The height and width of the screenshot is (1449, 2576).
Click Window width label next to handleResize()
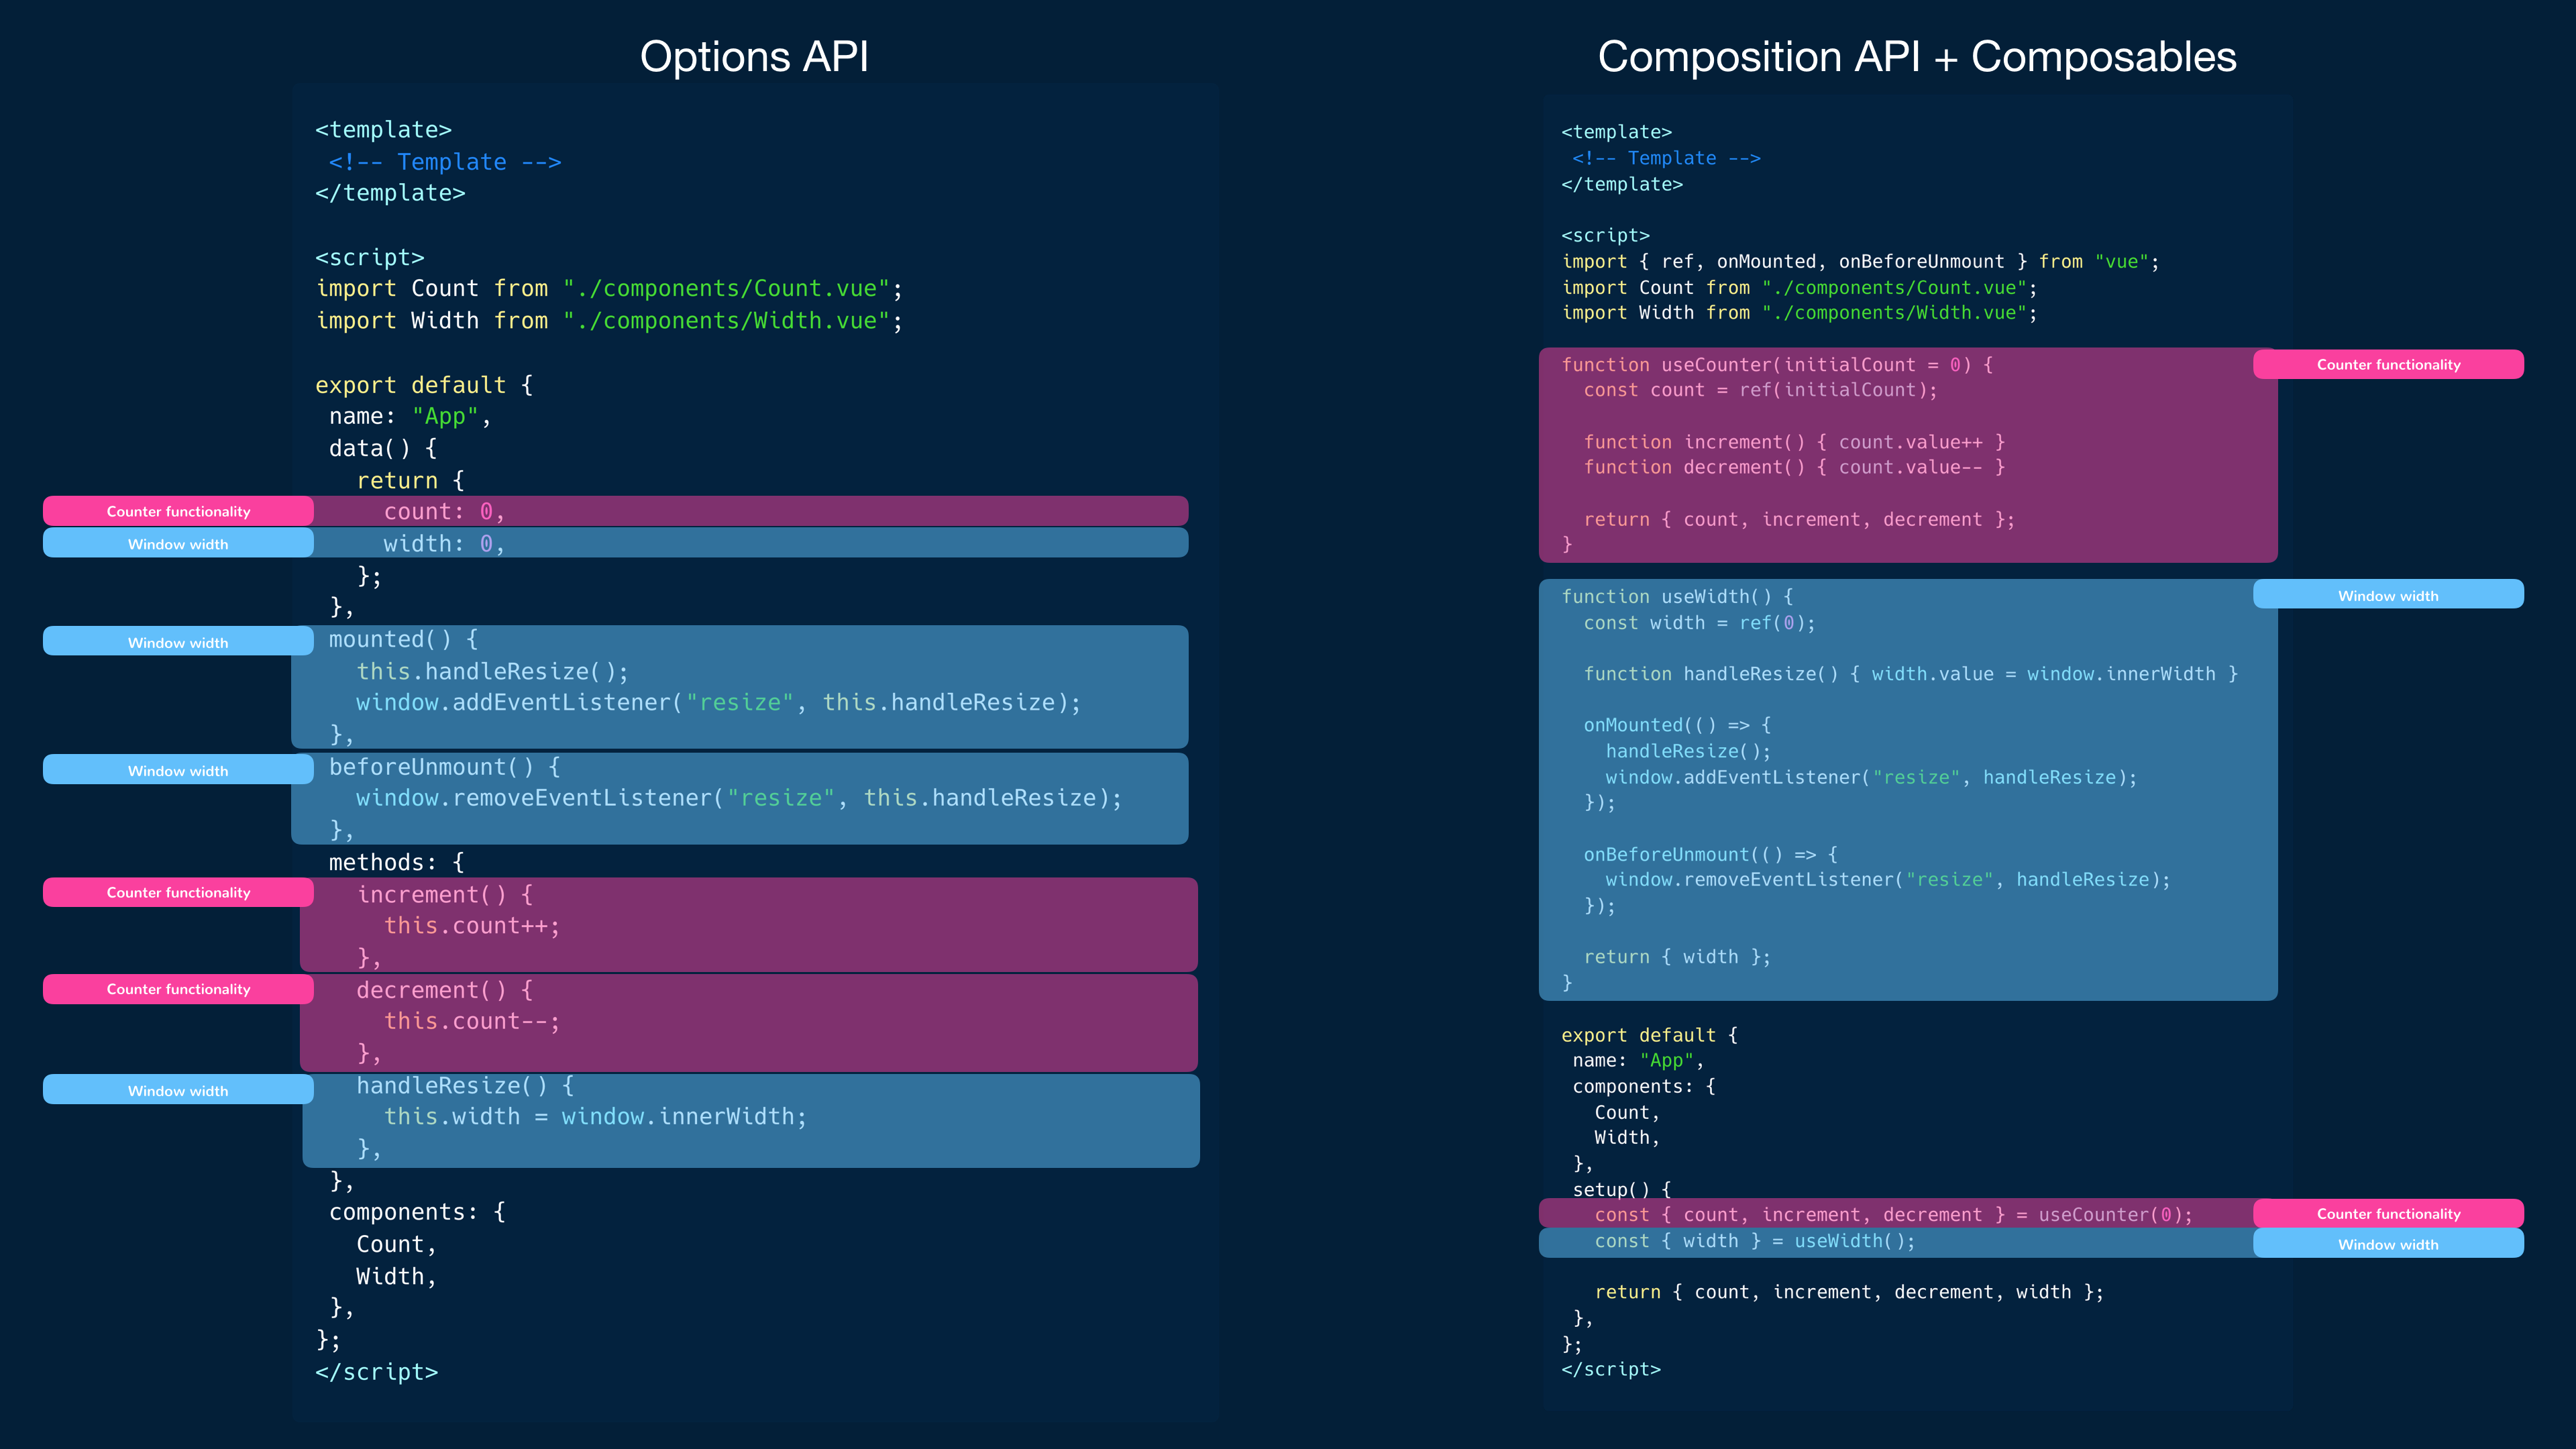click(x=178, y=1090)
